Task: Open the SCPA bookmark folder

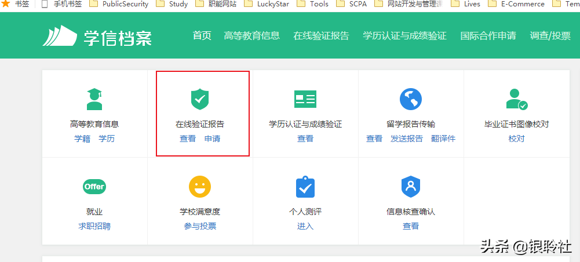Action: [351, 4]
